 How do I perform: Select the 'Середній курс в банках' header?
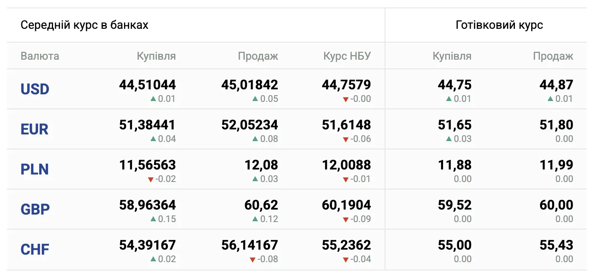point(84,25)
